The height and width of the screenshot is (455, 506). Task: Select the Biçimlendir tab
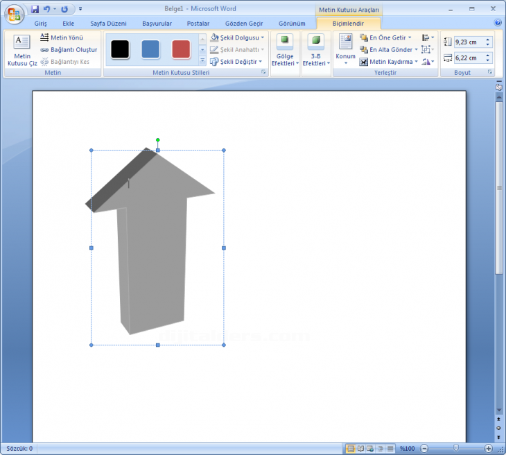[x=348, y=24]
